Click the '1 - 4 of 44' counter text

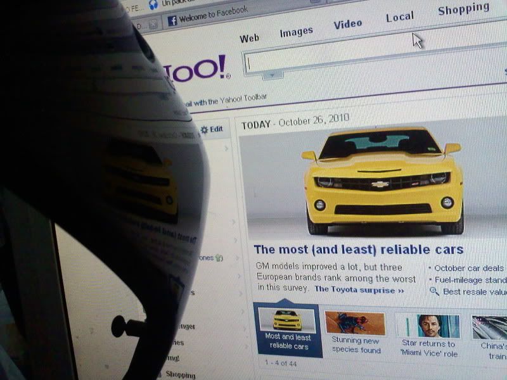pos(280,363)
